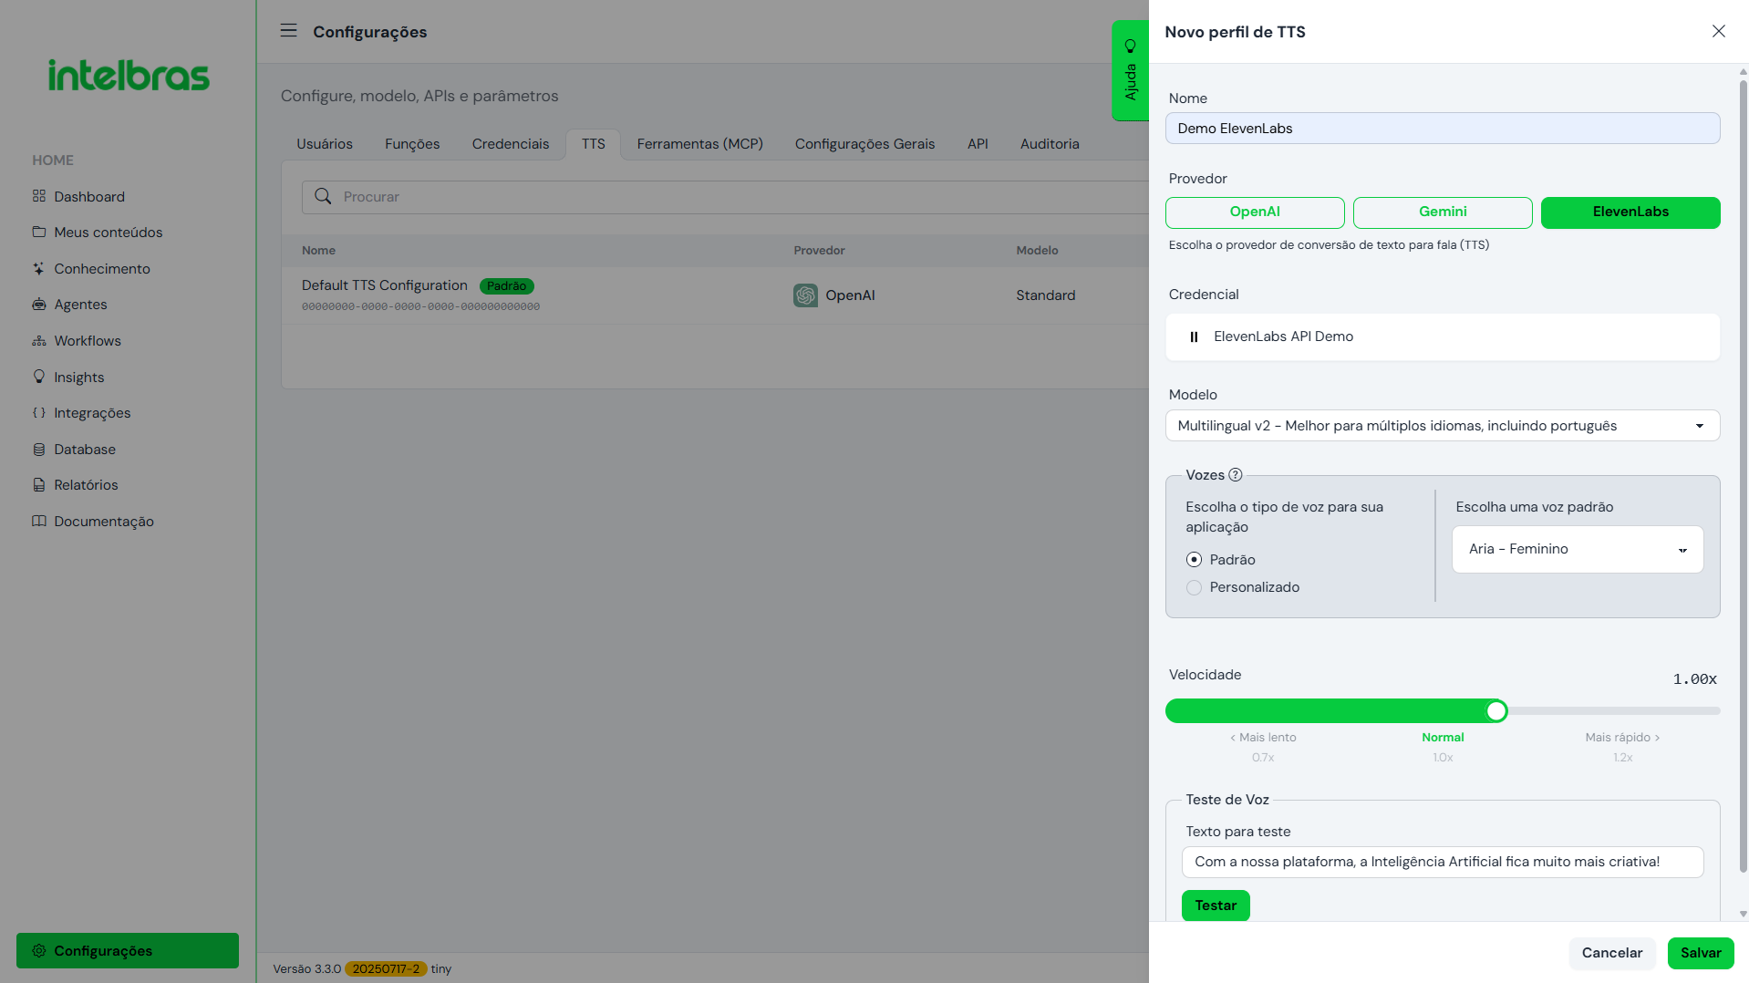The width and height of the screenshot is (1749, 983).
Task: Switch to the TTS tab
Action: point(594,144)
